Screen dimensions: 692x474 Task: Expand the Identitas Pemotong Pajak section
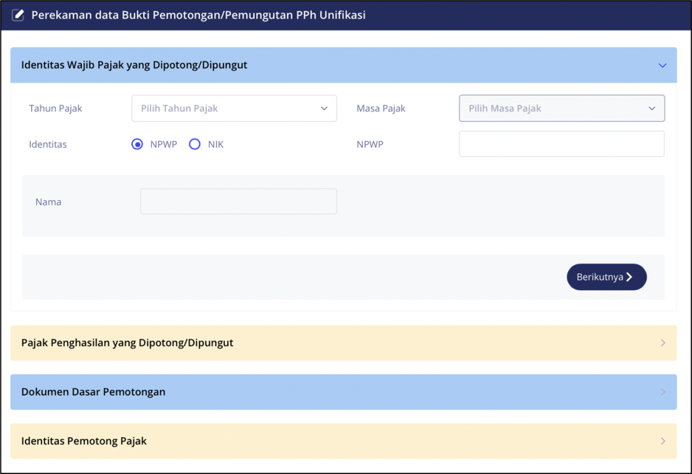[343, 440]
